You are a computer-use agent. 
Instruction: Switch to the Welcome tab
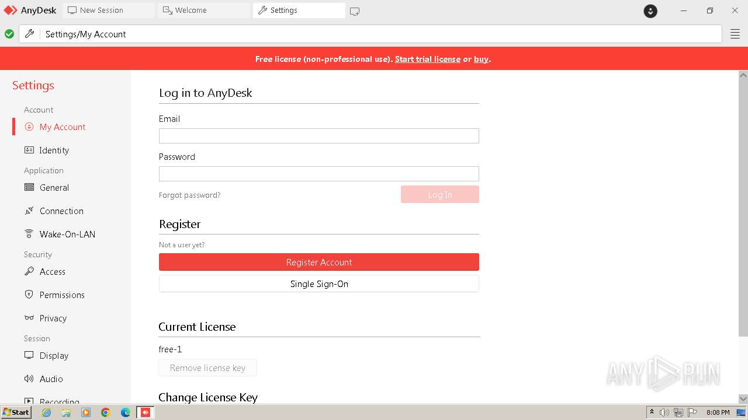pyautogui.click(x=204, y=10)
